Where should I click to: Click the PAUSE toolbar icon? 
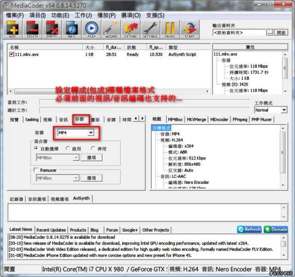(x=170, y=29)
